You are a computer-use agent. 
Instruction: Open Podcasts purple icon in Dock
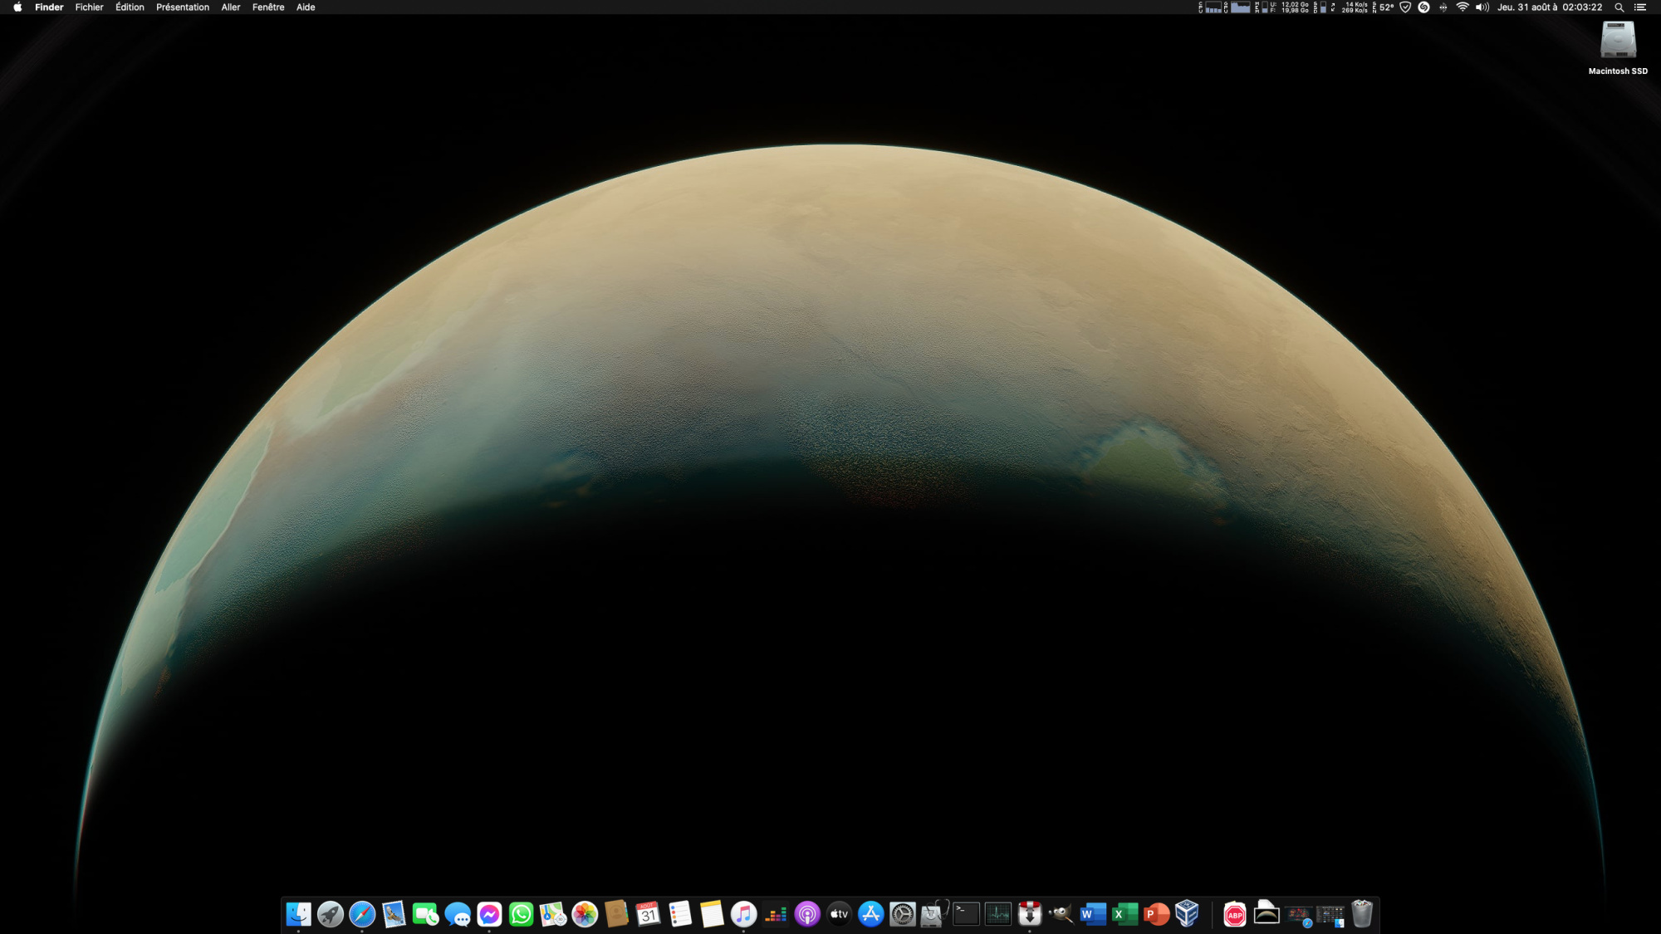[x=807, y=914]
